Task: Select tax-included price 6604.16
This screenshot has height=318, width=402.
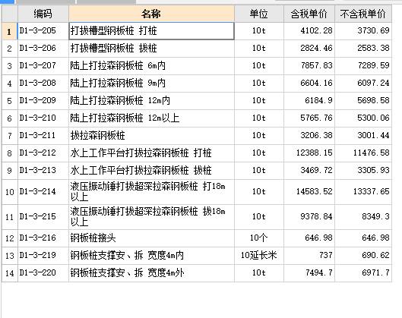Action: (309, 83)
